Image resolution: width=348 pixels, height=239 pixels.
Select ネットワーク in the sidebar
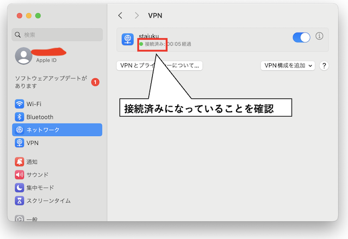[57, 130]
